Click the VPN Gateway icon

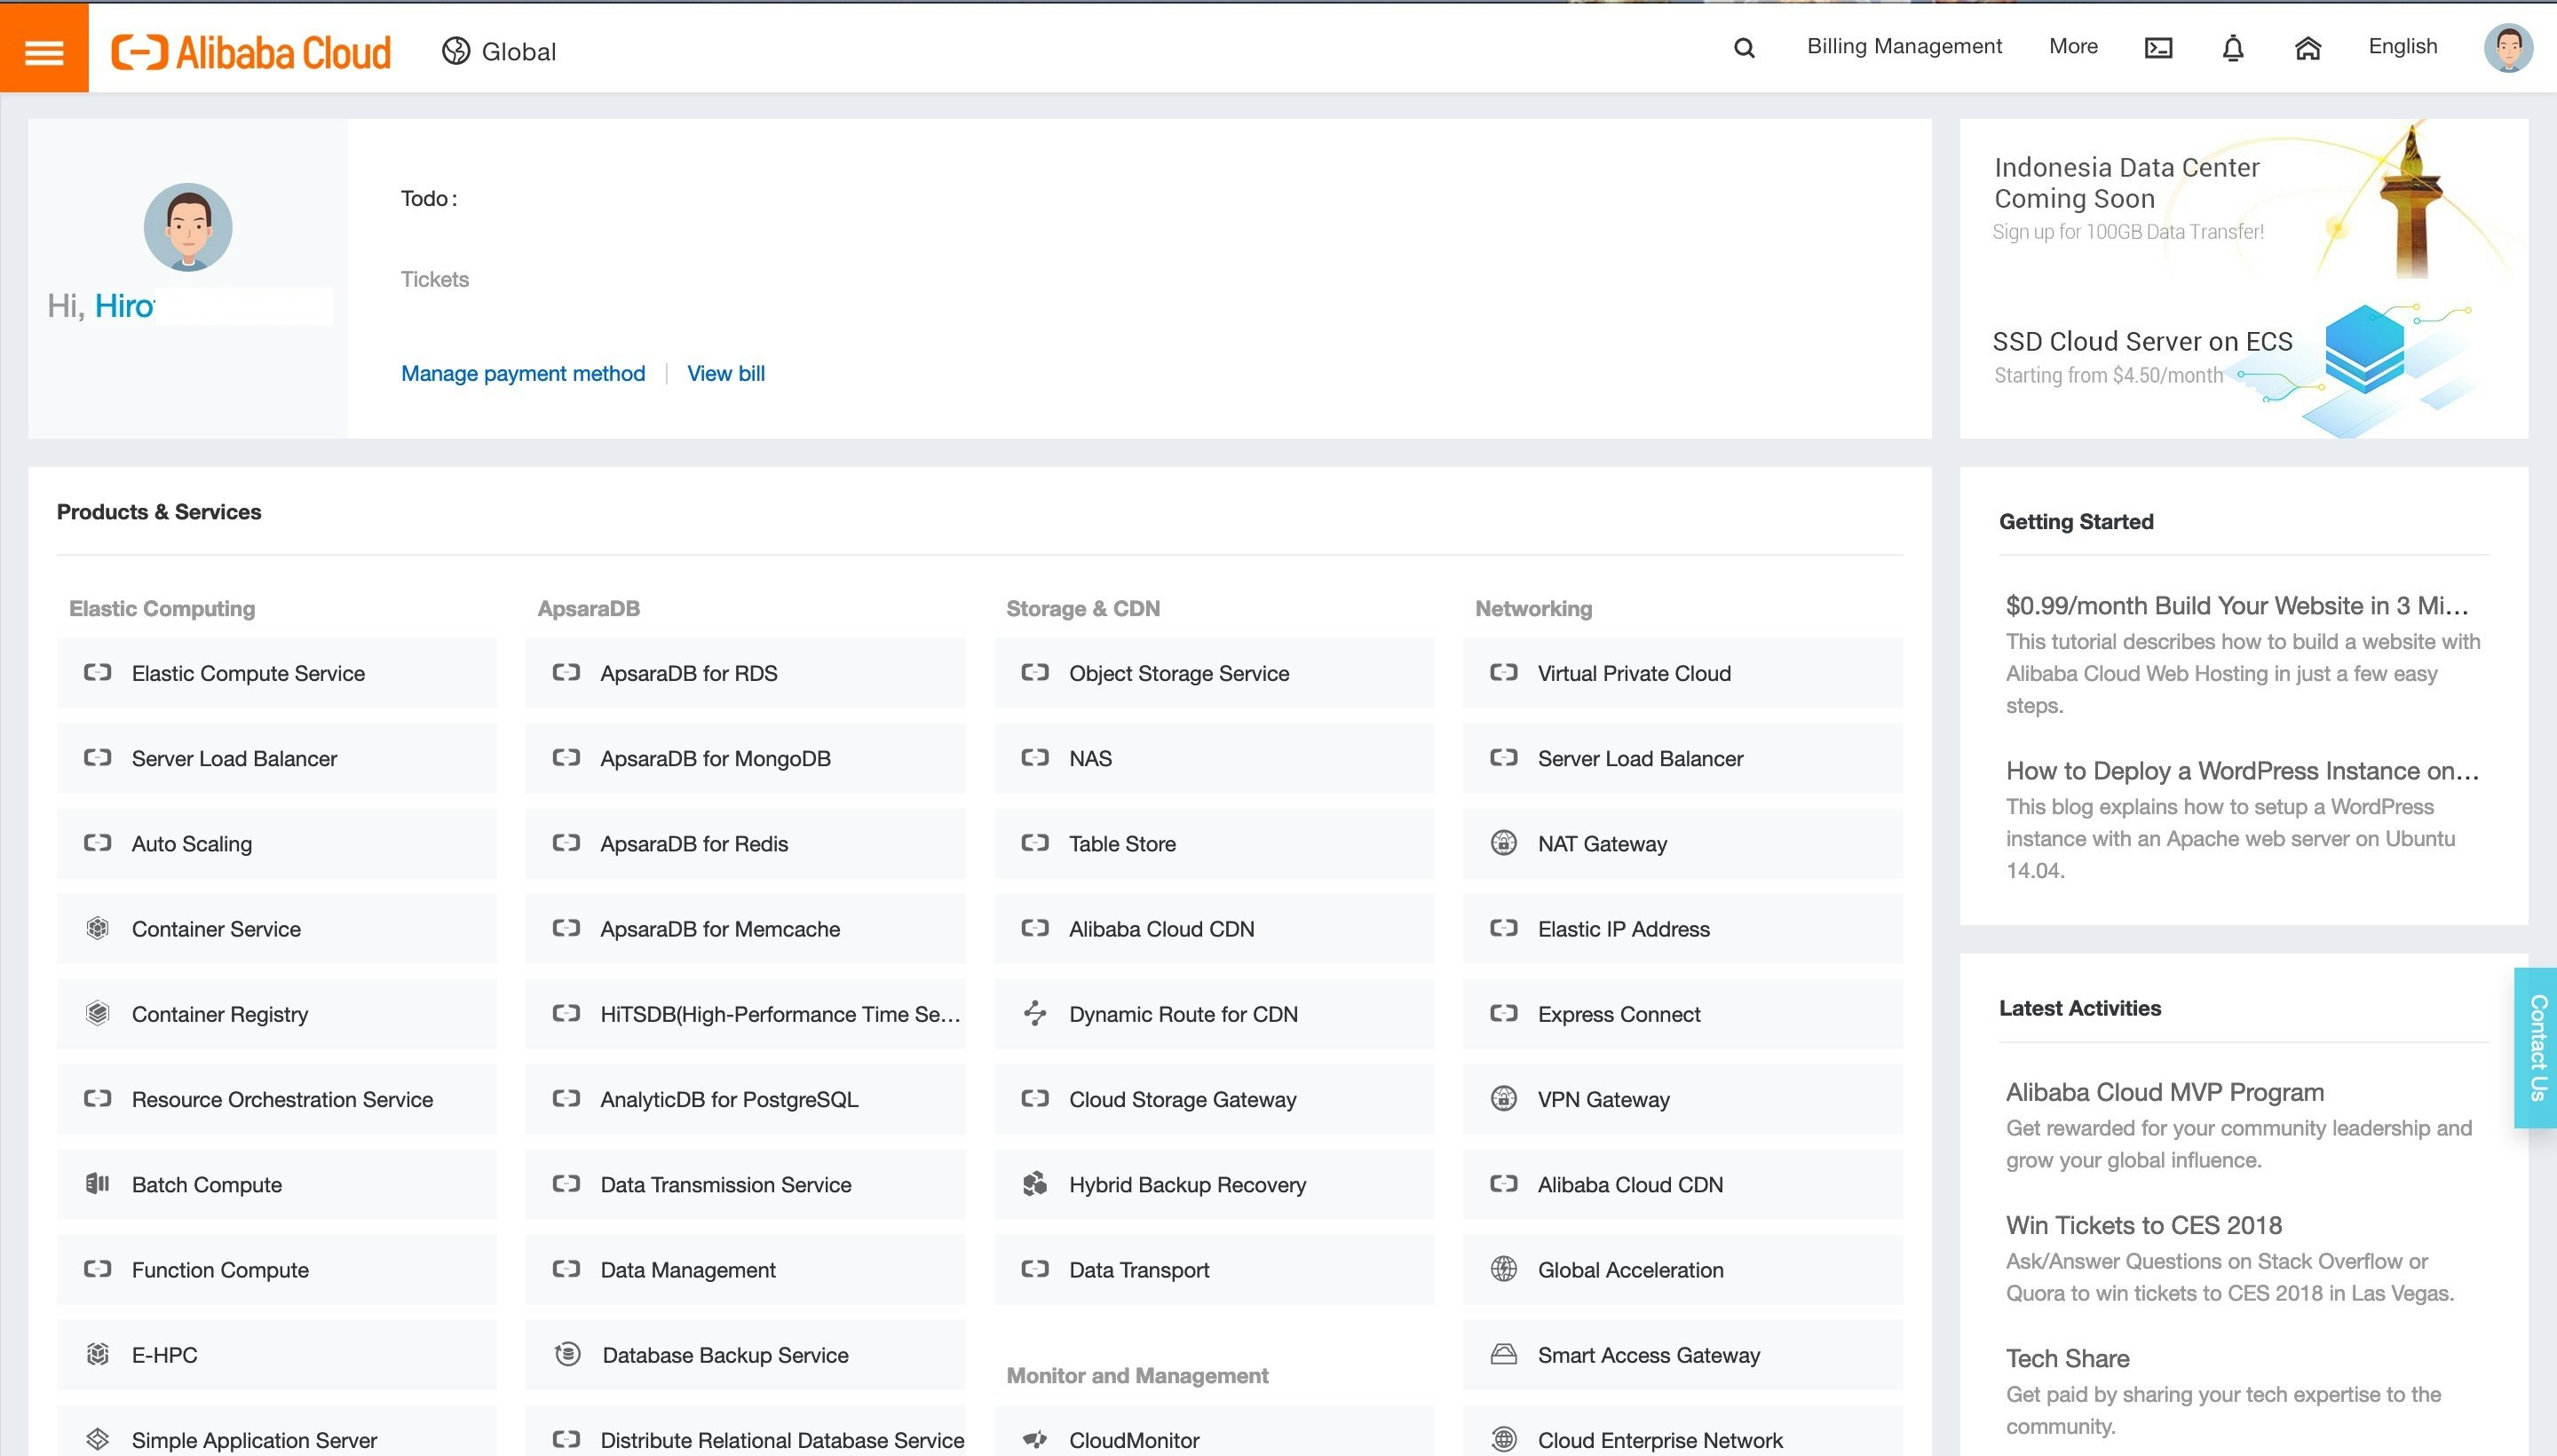1504,1098
